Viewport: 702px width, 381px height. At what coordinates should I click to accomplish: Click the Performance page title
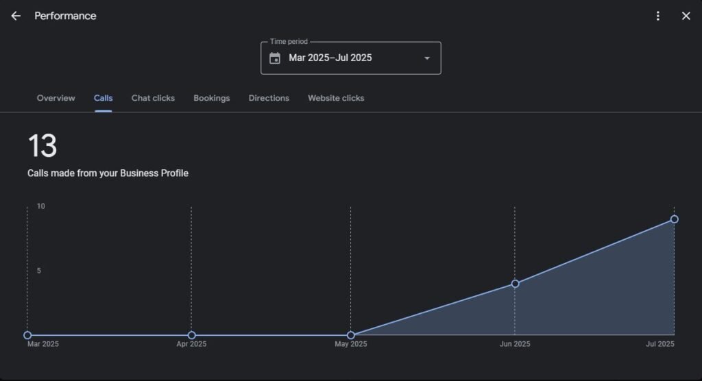tap(65, 16)
